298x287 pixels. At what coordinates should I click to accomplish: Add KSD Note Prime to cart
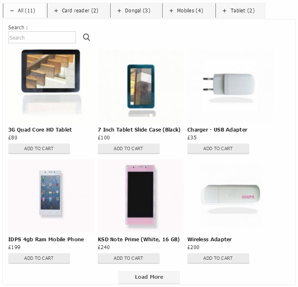click(129, 258)
